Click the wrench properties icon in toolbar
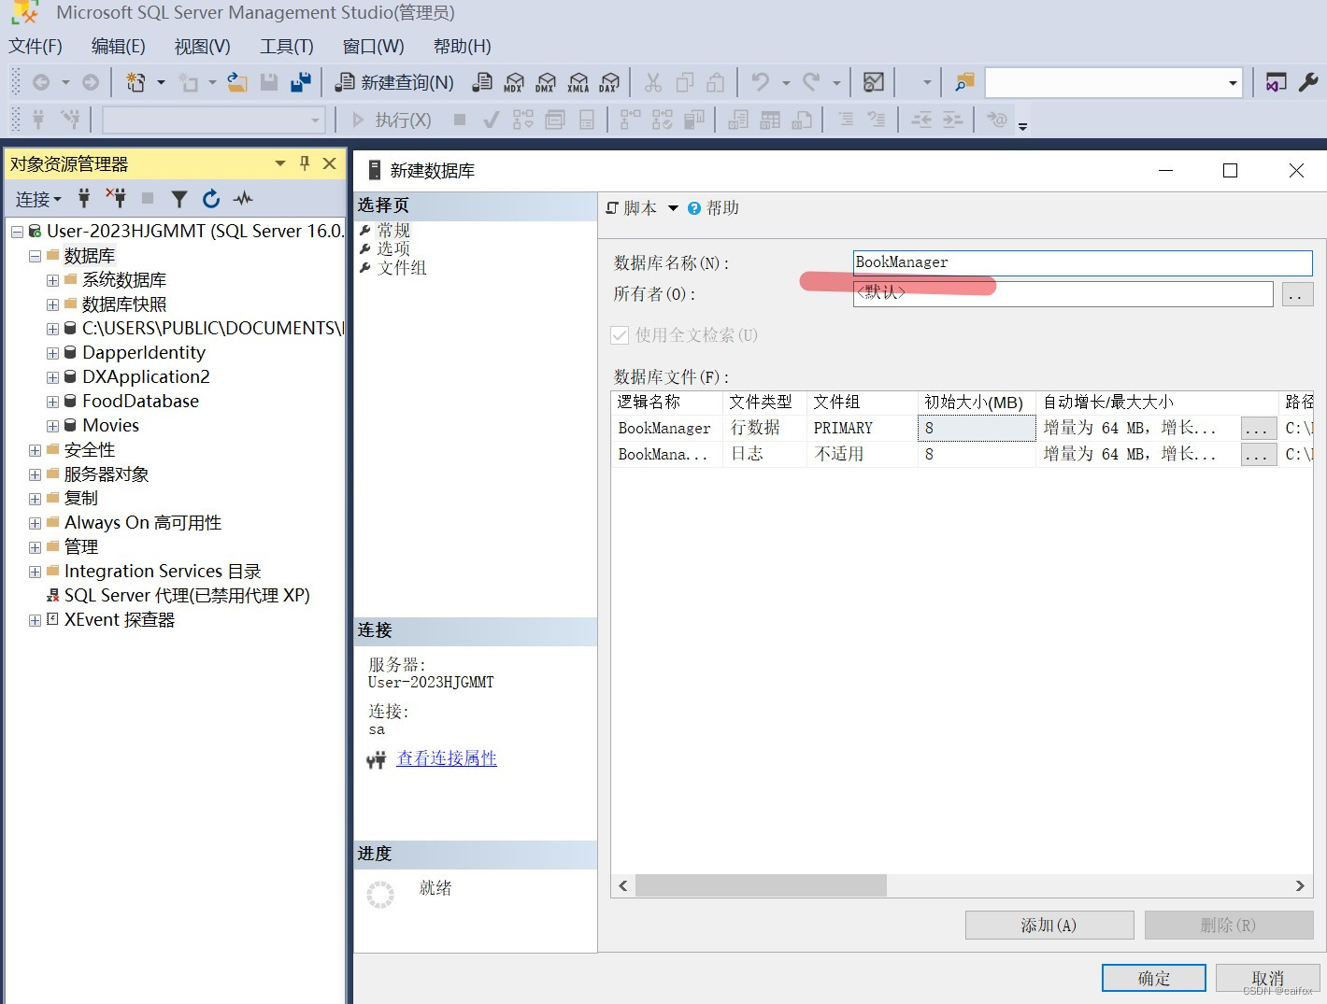Viewport: 1327px width, 1004px height. click(x=1308, y=82)
